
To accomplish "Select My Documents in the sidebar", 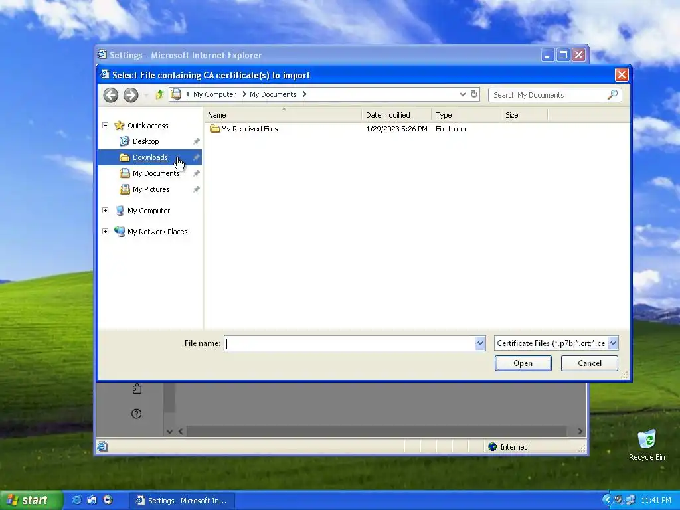I will [x=156, y=173].
